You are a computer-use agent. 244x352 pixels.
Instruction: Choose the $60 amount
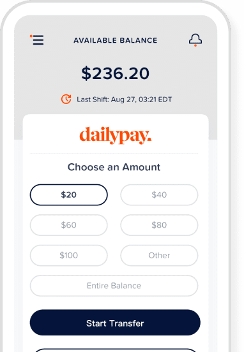[x=69, y=225]
